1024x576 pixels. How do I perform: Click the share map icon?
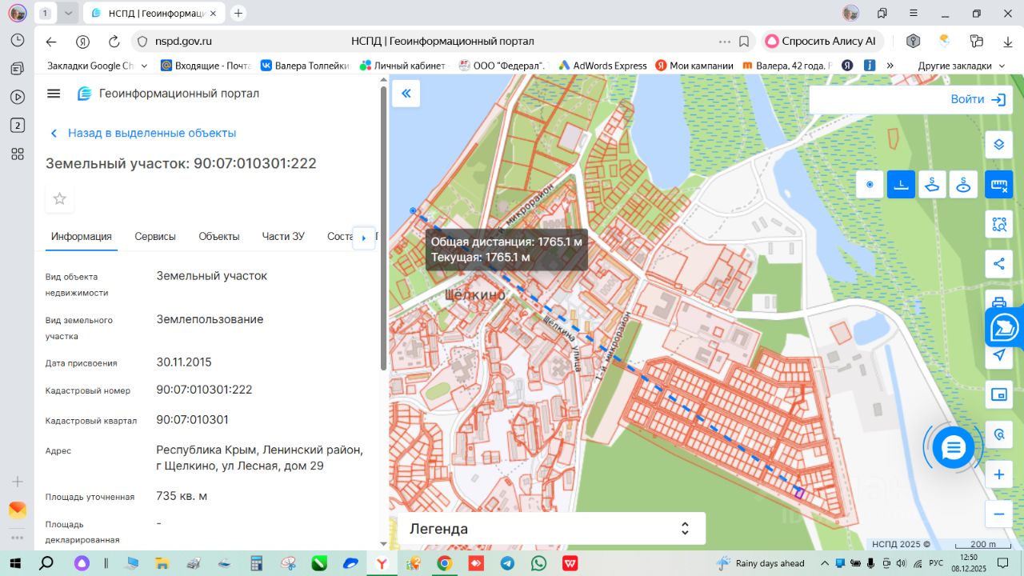coord(998,264)
